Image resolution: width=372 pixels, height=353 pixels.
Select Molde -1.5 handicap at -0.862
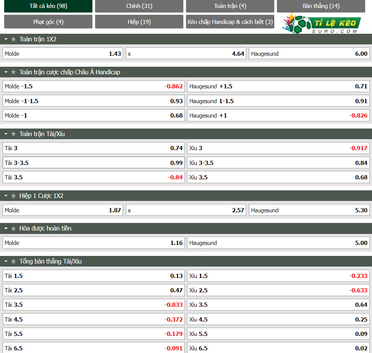pyautogui.click(x=94, y=86)
